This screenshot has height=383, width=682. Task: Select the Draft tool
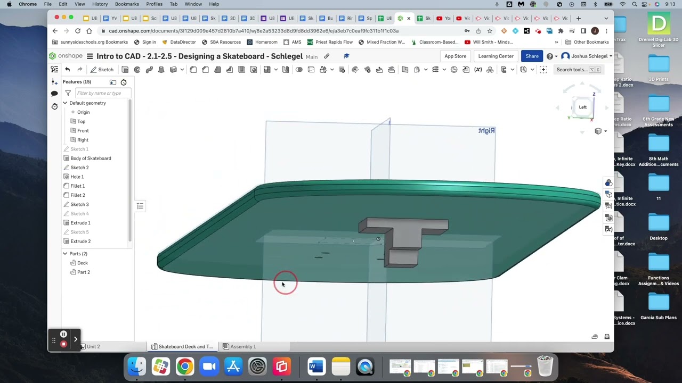[x=217, y=70]
